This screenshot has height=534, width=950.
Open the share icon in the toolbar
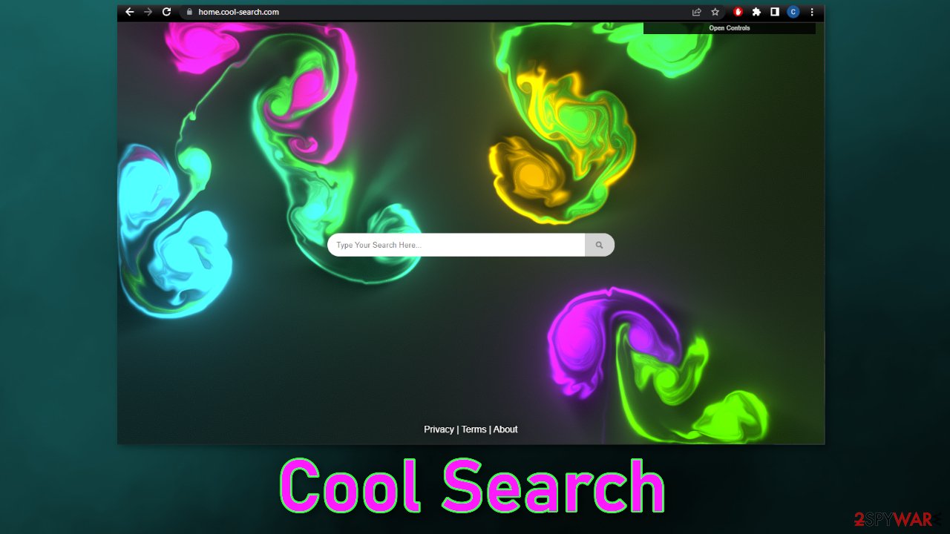696,12
